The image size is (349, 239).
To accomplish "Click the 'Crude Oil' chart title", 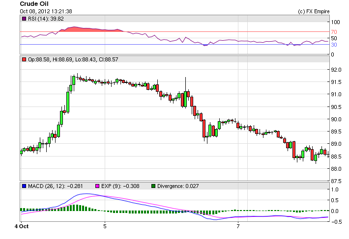I will click(34, 4).
